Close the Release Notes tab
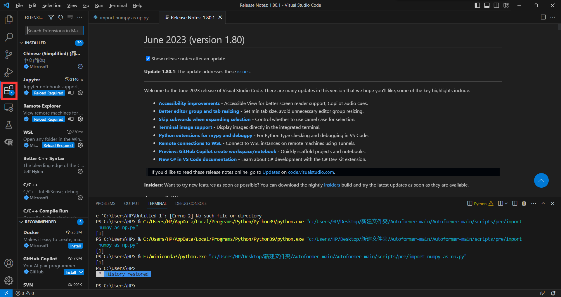Viewport: 561px width, 297px height. [x=220, y=17]
